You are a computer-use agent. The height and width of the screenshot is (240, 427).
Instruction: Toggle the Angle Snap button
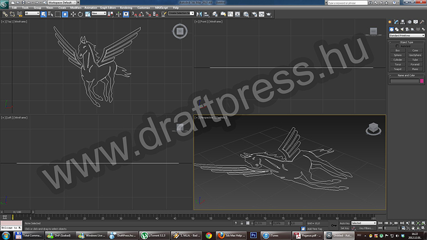pyautogui.click(x=141, y=14)
